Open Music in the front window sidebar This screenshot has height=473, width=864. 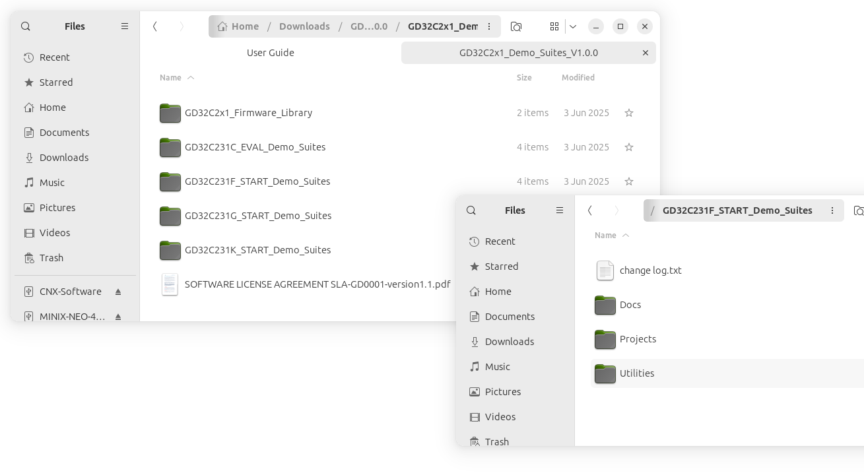tap(515, 367)
